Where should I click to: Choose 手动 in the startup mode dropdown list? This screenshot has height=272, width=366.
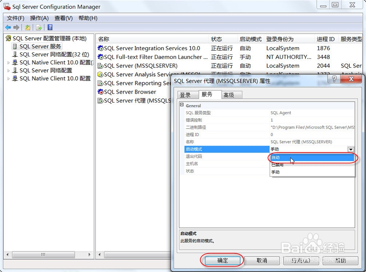312,172
